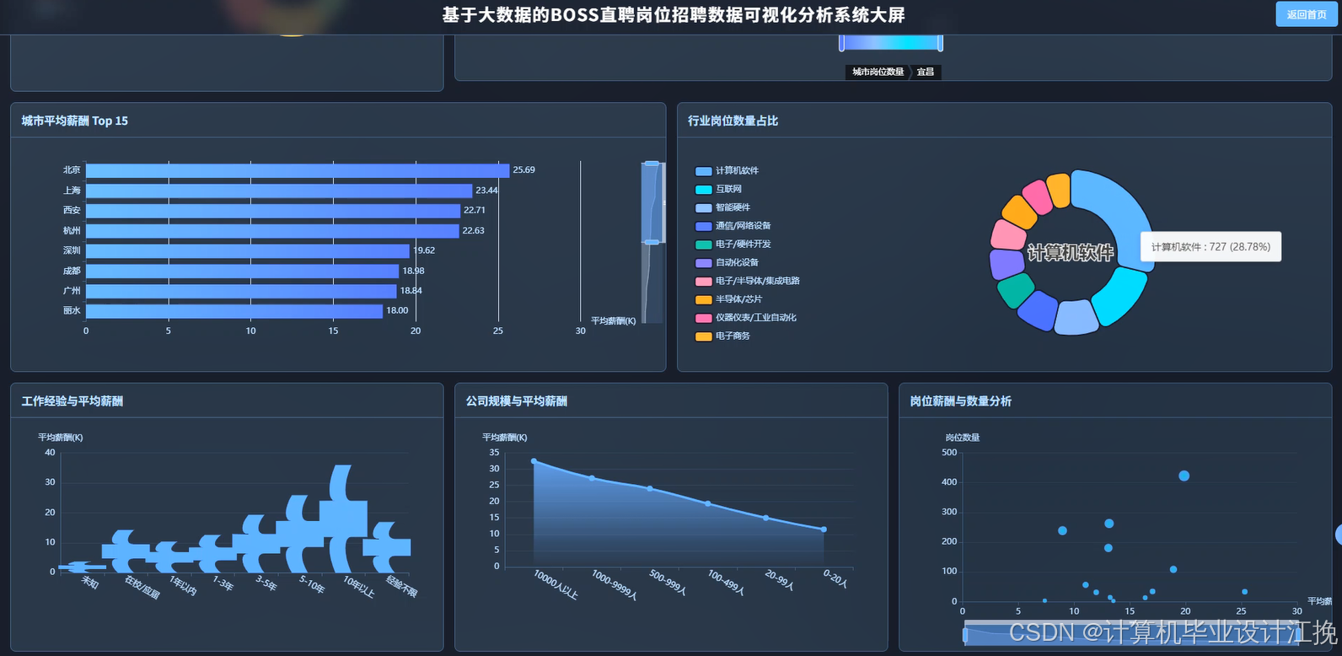Click the 成都 salary bar
Viewport: 1342px width, 656px height.
(243, 271)
